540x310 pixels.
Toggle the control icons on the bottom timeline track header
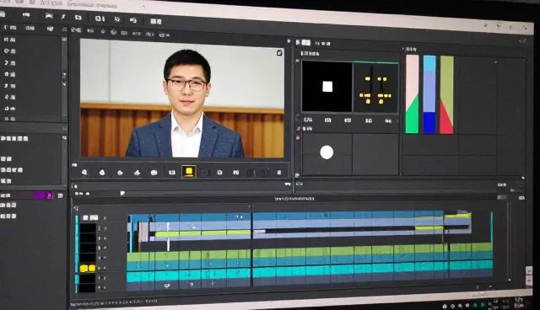tap(102, 287)
